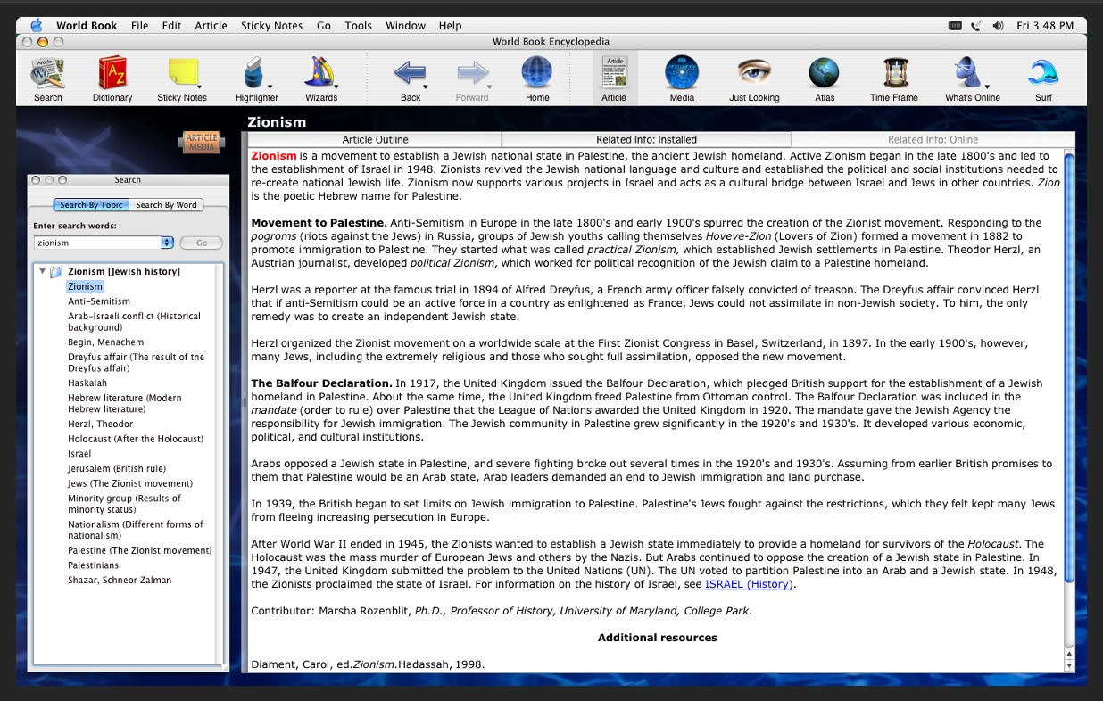The width and height of the screenshot is (1103, 701).
Task: Open the Search tool in toolbar
Action: coord(48,78)
